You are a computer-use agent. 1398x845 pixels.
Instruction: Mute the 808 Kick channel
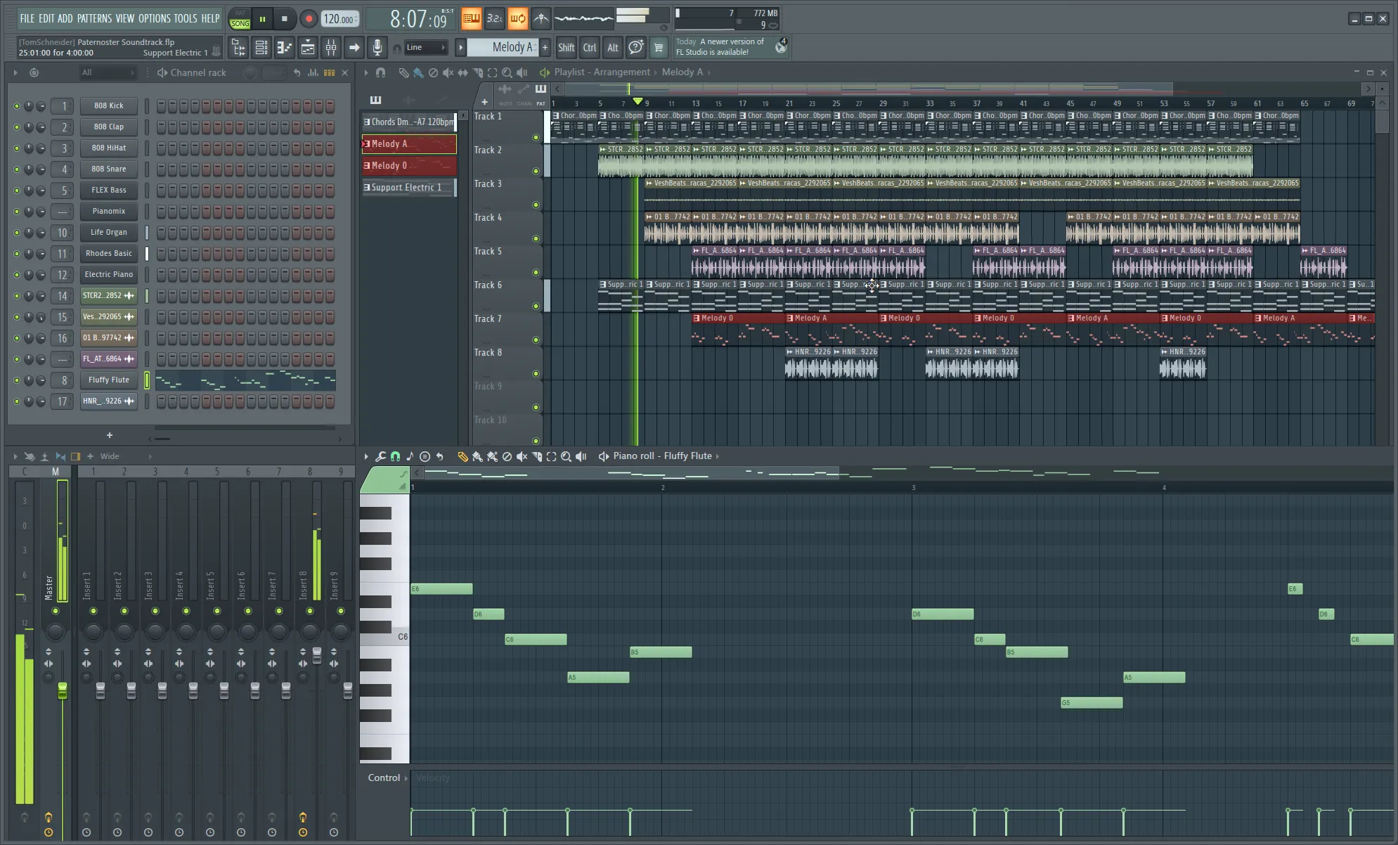(x=18, y=105)
